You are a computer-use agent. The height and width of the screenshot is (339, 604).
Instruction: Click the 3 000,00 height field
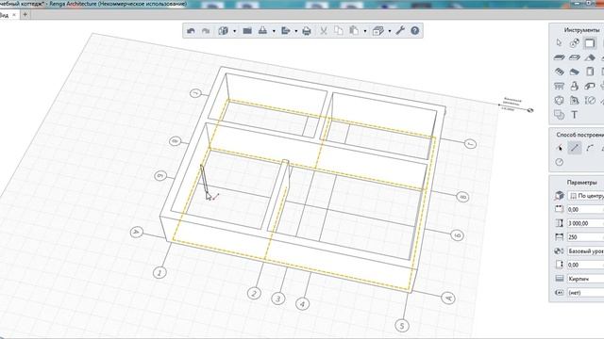[x=585, y=223]
